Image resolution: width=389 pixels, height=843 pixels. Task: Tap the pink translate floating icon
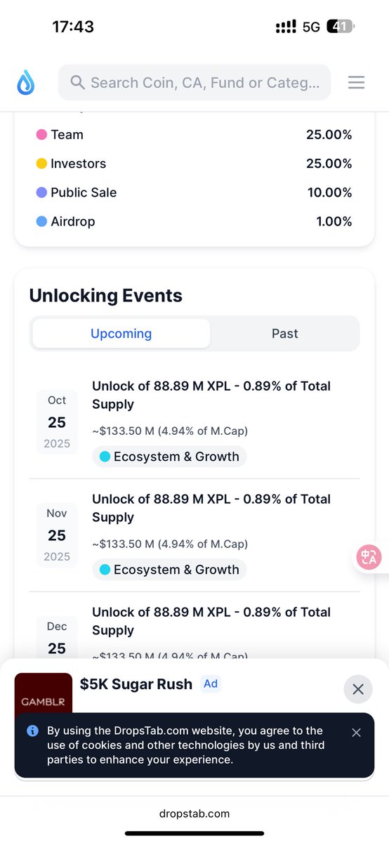369,558
